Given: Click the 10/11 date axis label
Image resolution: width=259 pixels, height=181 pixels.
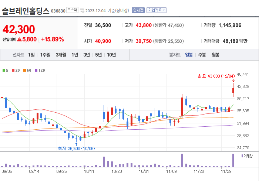Looking at the screenshot, I should [89, 171].
